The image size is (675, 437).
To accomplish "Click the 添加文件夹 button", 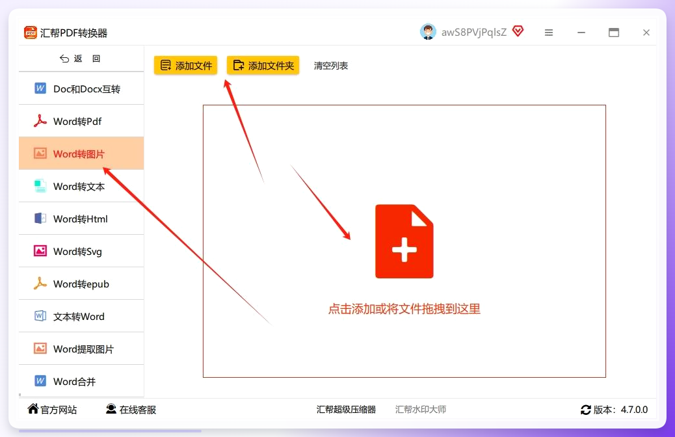I will coord(263,66).
